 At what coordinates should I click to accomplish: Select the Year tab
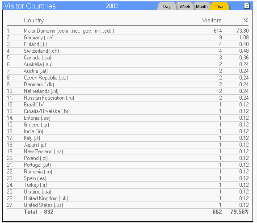click(x=219, y=7)
